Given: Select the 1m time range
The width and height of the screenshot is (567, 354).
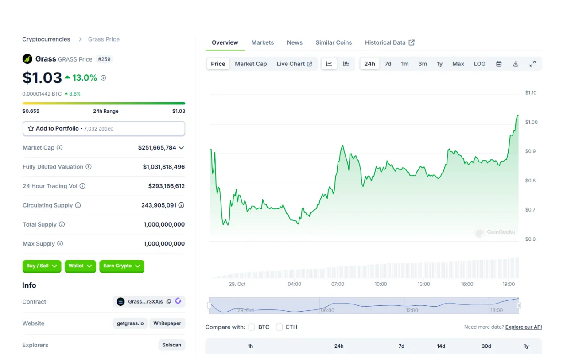Looking at the screenshot, I should tap(405, 64).
